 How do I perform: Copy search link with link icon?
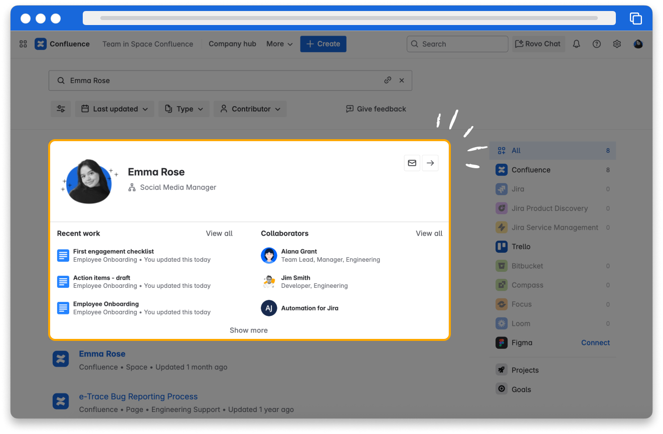tap(388, 80)
